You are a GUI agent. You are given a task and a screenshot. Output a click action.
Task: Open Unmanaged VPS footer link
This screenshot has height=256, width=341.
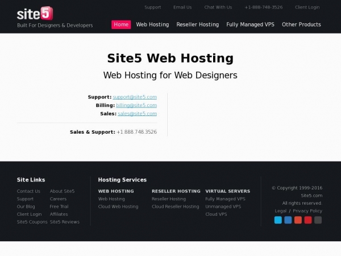(223, 207)
